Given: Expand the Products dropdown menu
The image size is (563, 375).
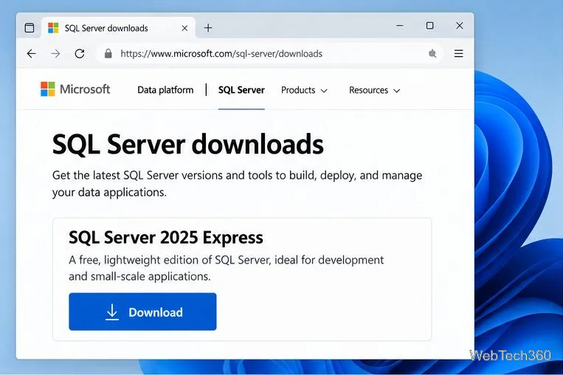Looking at the screenshot, I should [x=304, y=90].
